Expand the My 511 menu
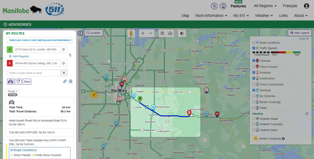The height and width of the screenshot is (159, 314). [x=241, y=15]
